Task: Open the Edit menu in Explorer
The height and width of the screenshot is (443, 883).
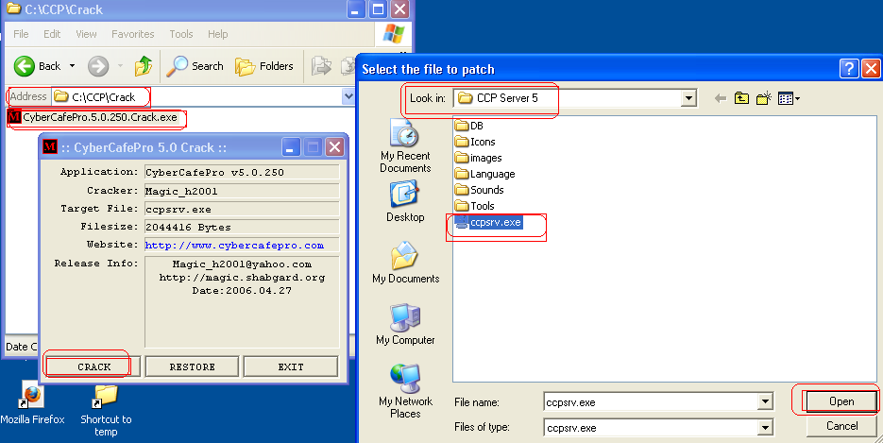Action: (52, 34)
